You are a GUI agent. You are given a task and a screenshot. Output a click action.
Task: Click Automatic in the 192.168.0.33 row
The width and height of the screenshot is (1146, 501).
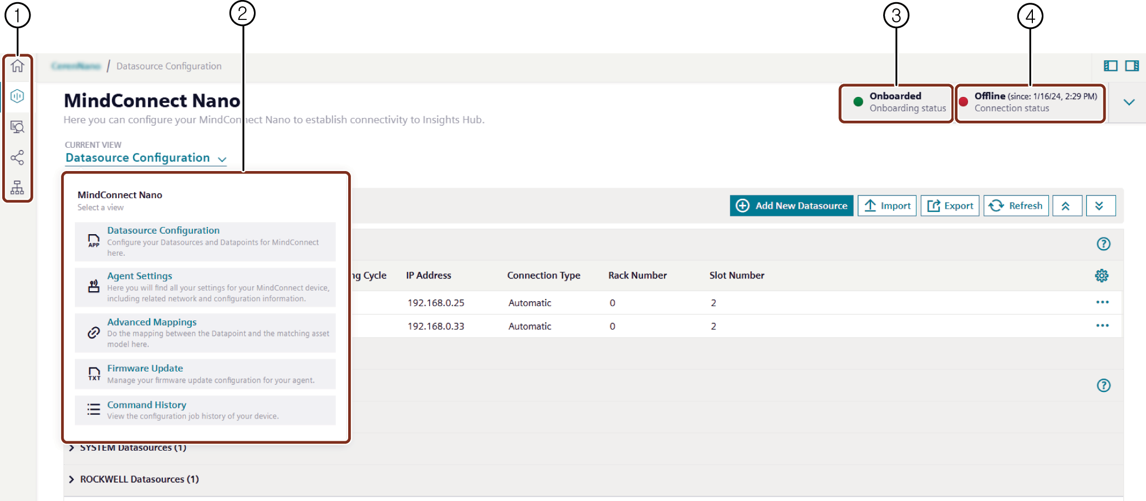[x=530, y=327]
